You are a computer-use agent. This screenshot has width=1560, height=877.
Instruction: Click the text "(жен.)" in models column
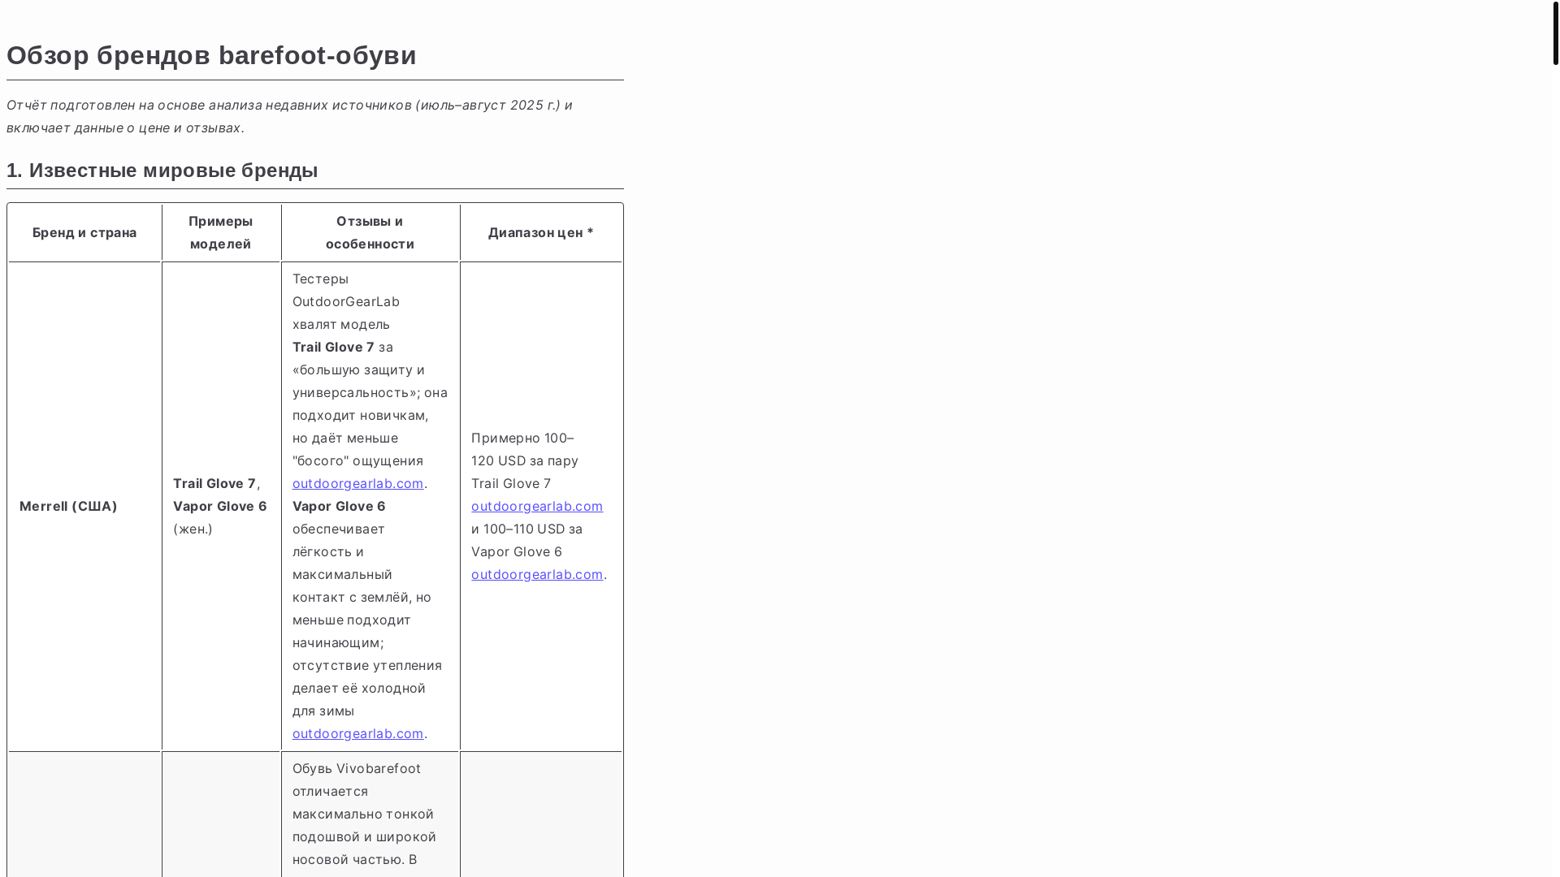click(x=193, y=529)
